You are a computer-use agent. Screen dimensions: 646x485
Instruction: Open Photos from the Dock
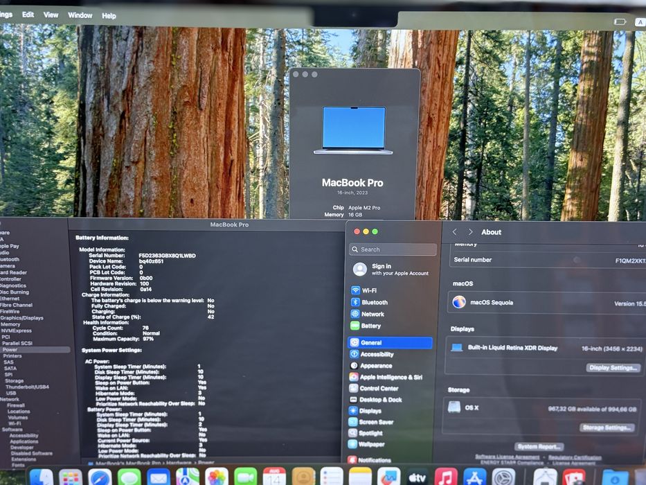[217, 477]
